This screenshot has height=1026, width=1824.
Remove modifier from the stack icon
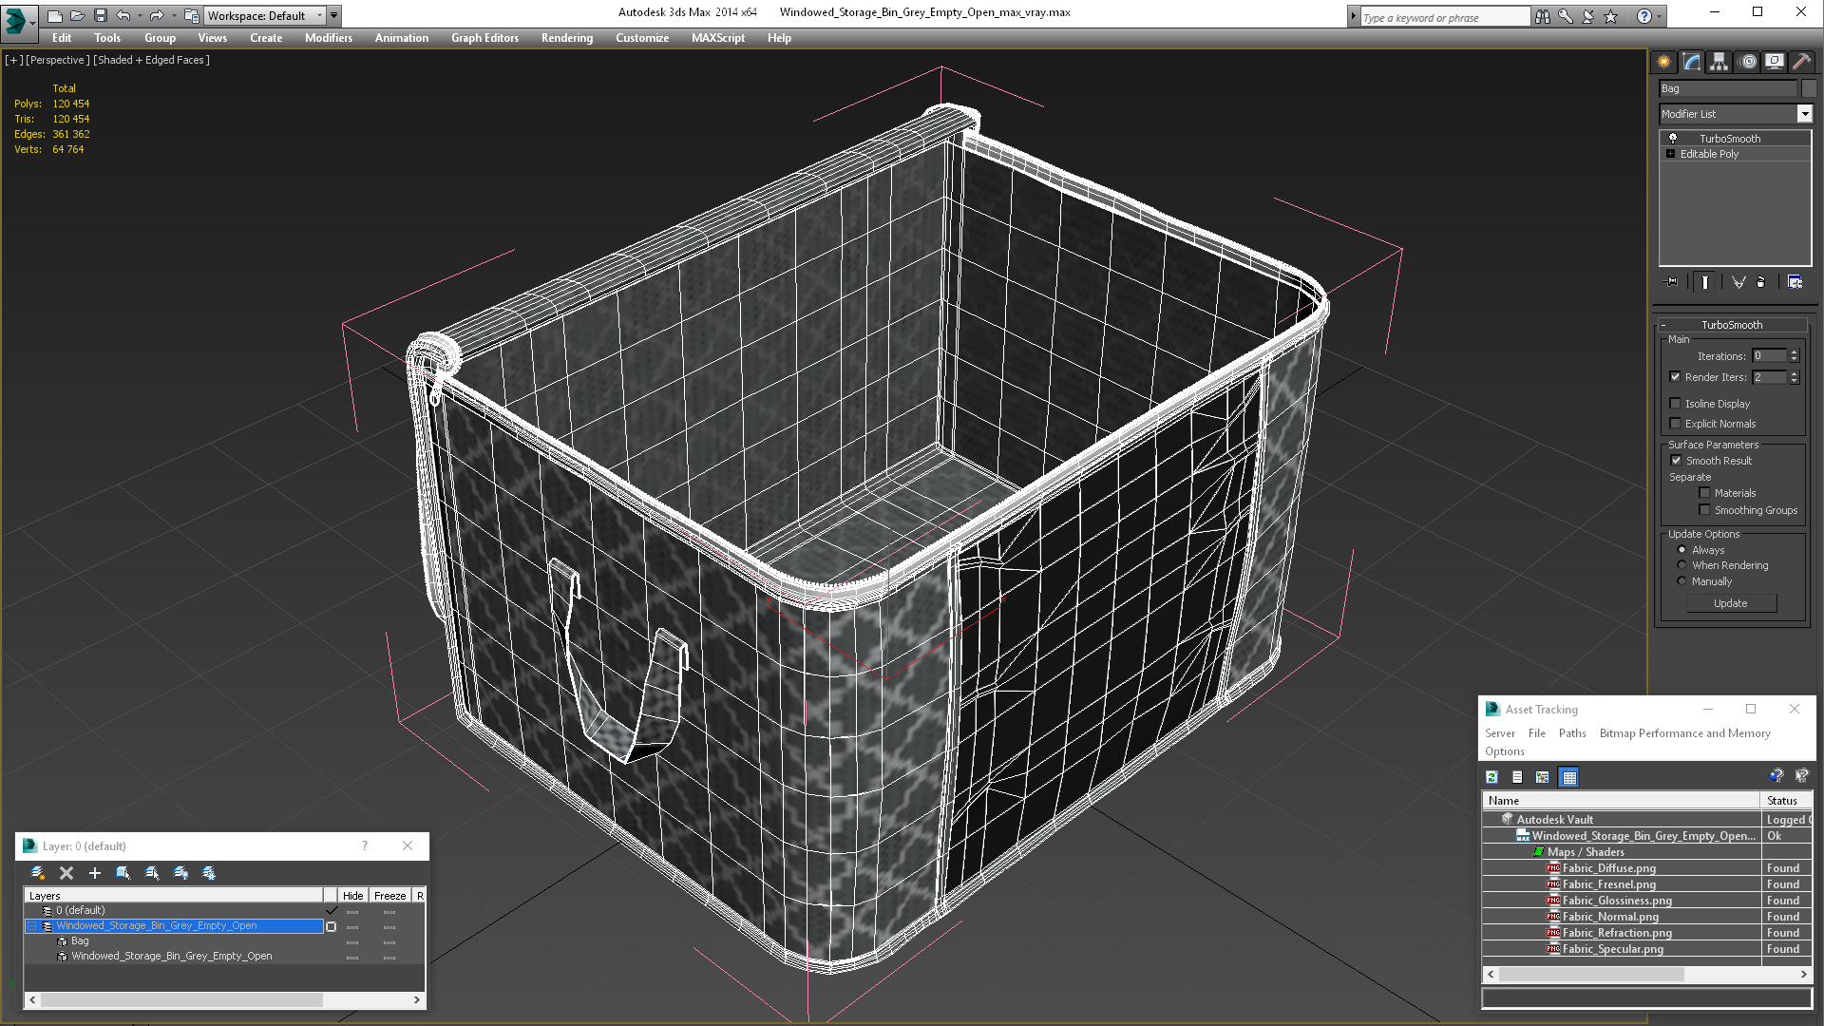1761,282
